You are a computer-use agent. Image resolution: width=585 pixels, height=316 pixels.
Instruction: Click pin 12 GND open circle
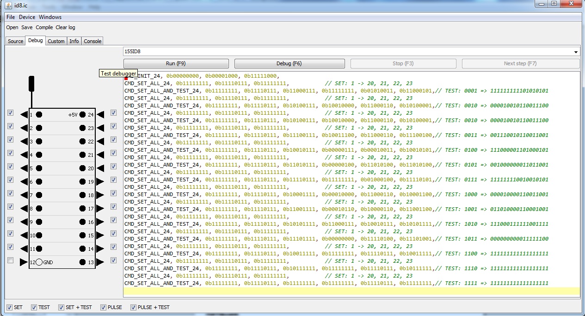tap(39, 262)
